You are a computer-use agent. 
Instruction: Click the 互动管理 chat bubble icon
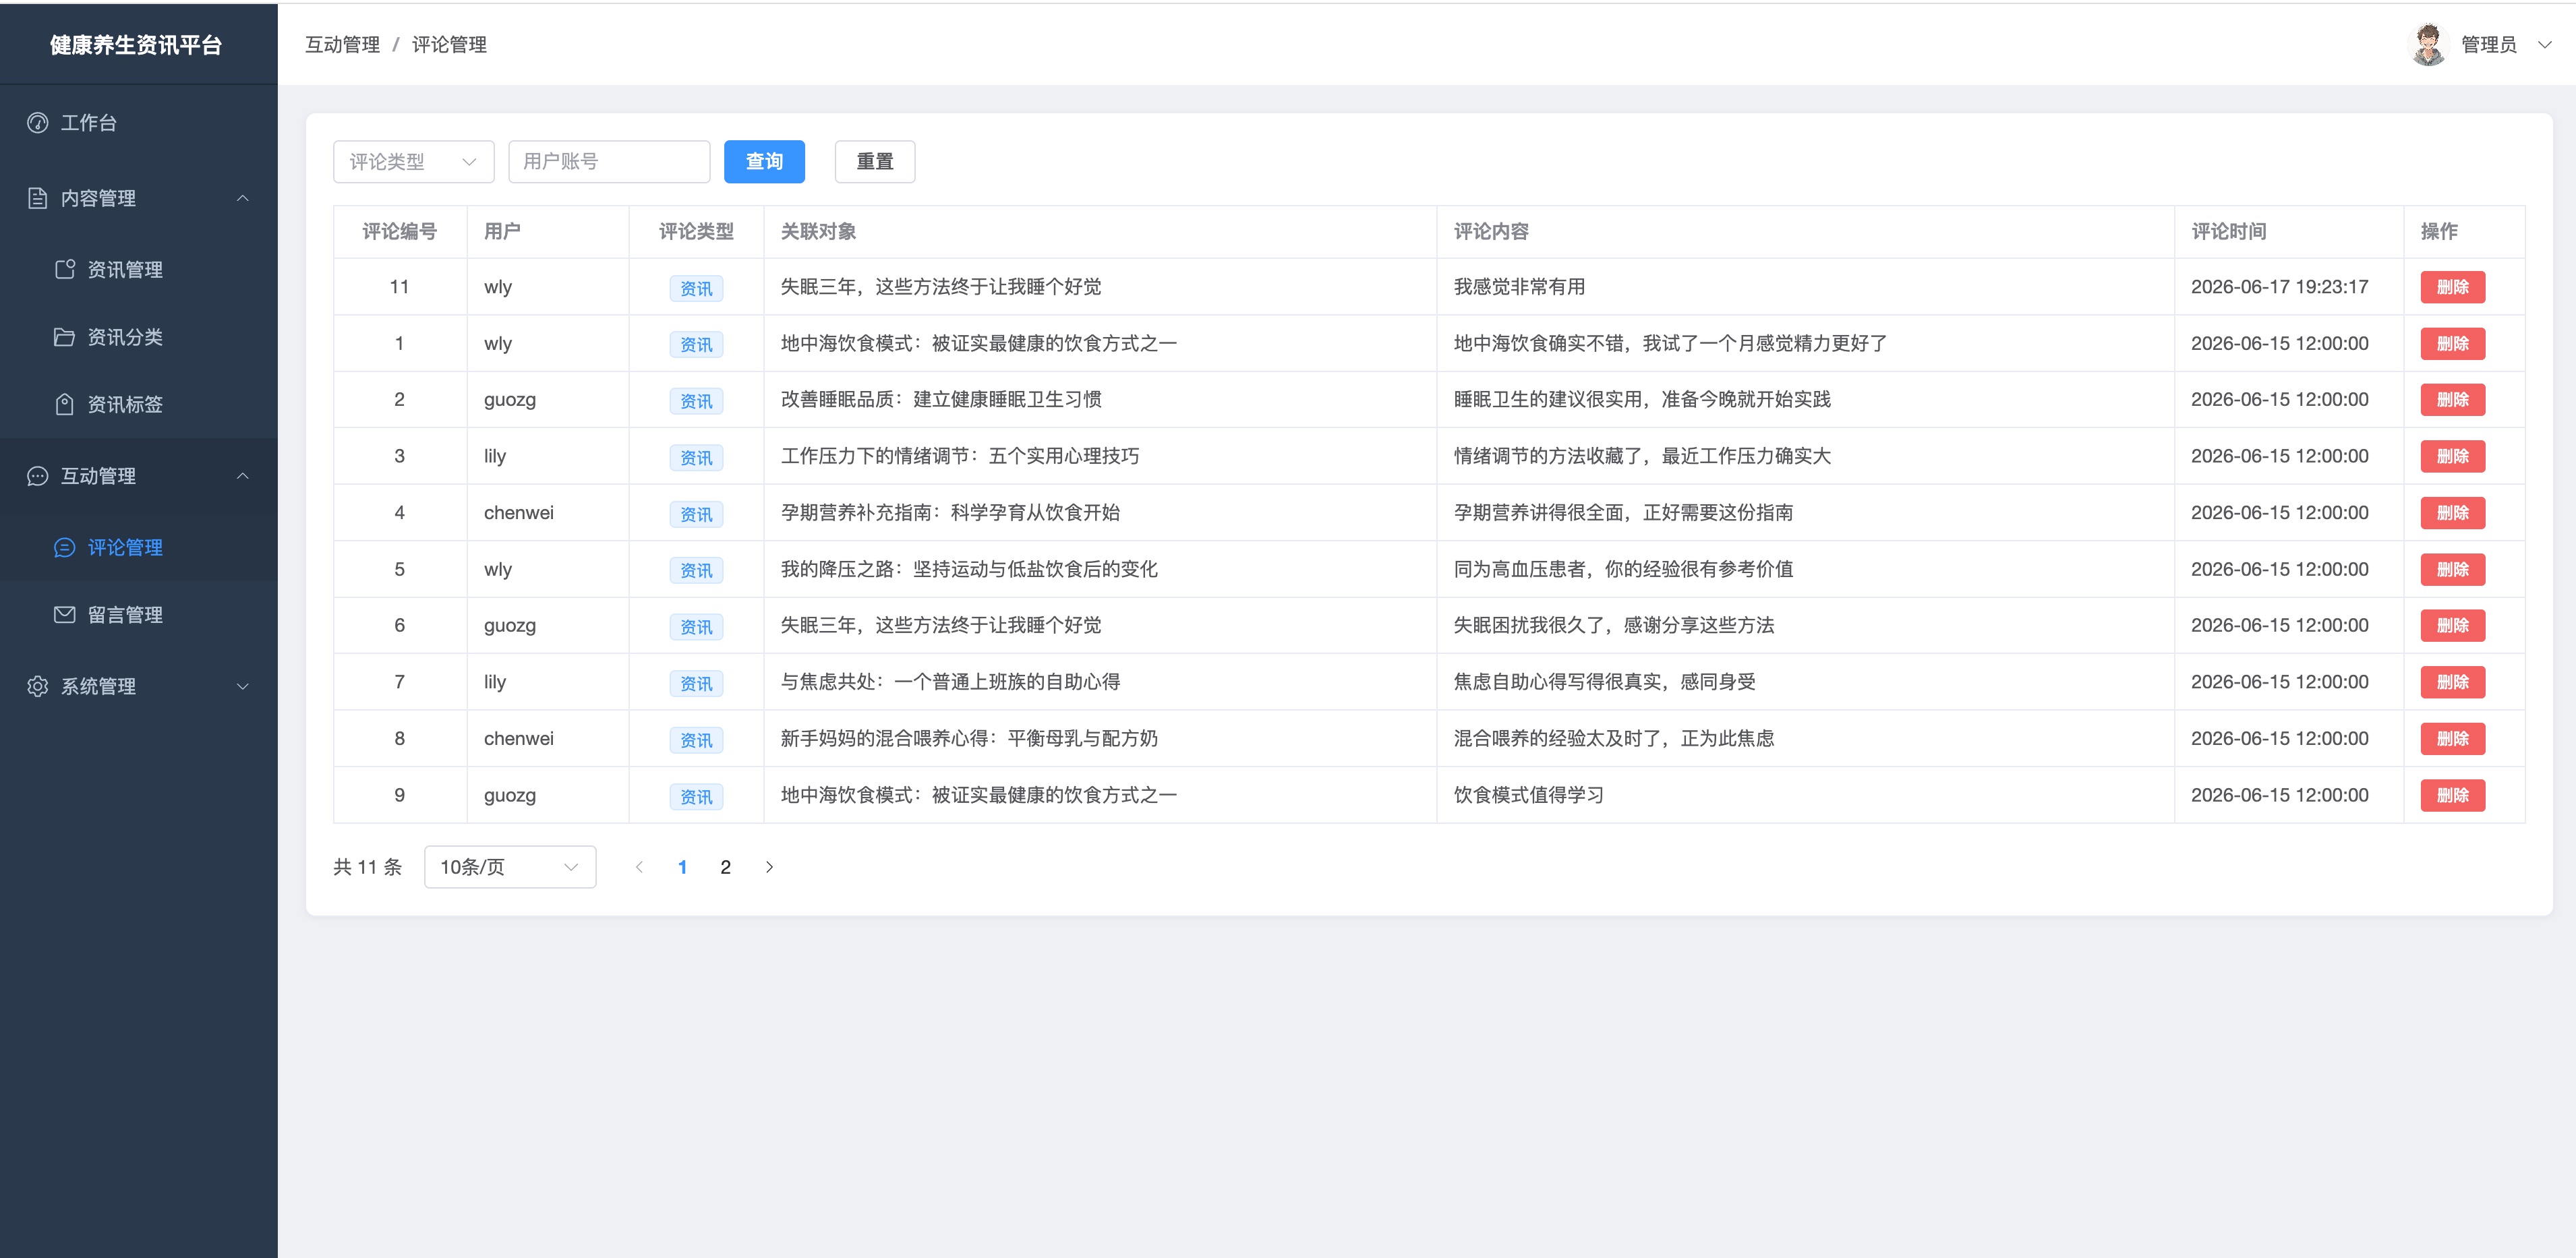[38, 476]
